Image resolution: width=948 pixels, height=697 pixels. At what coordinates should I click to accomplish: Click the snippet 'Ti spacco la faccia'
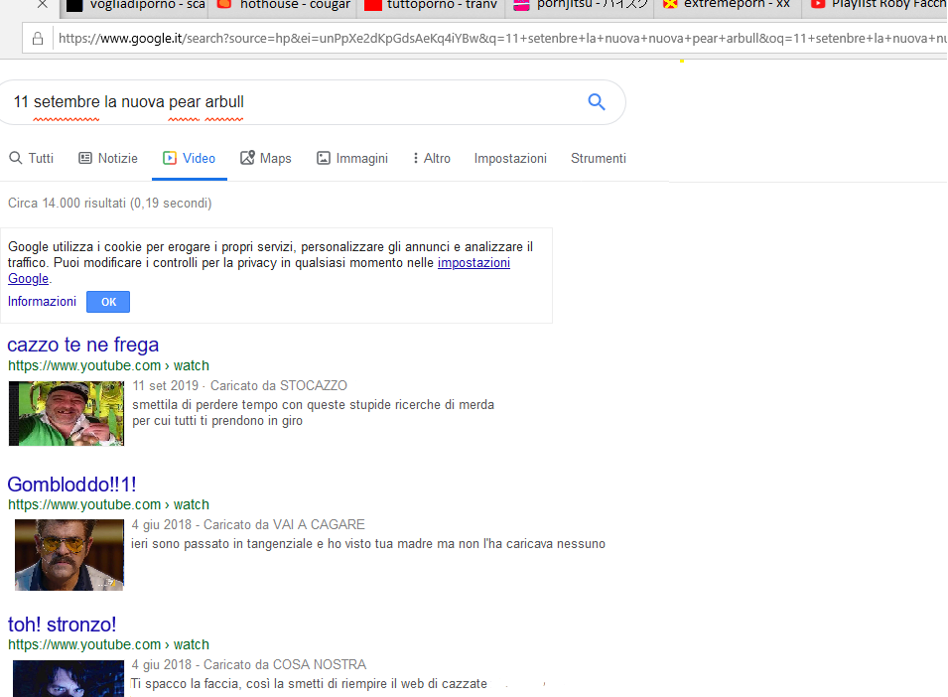click(309, 684)
